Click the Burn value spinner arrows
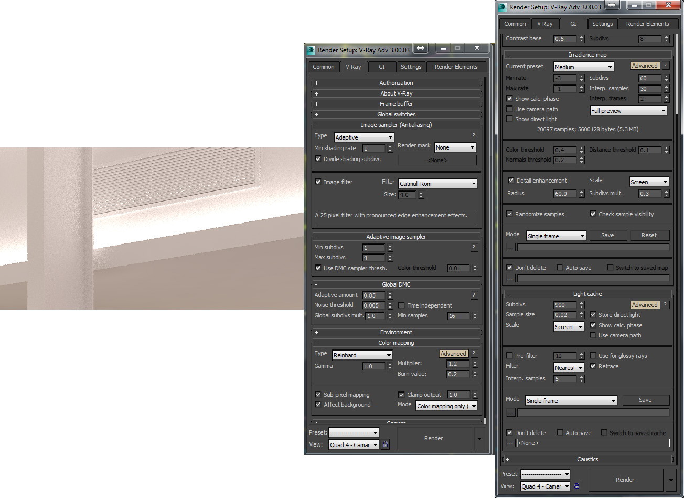The image size is (684, 498). pyautogui.click(x=475, y=374)
